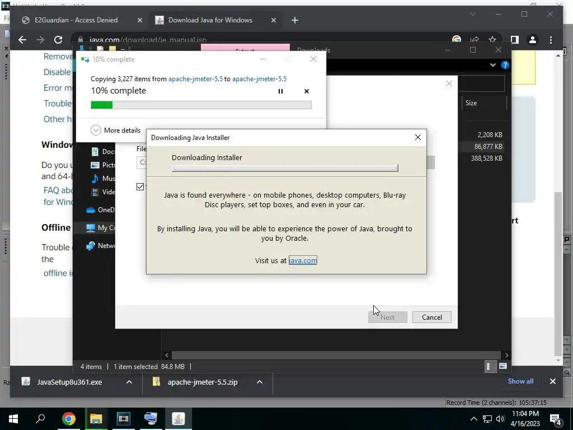Open Documents in Explorer sidebar
The width and height of the screenshot is (573, 430).
coord(102,151)
